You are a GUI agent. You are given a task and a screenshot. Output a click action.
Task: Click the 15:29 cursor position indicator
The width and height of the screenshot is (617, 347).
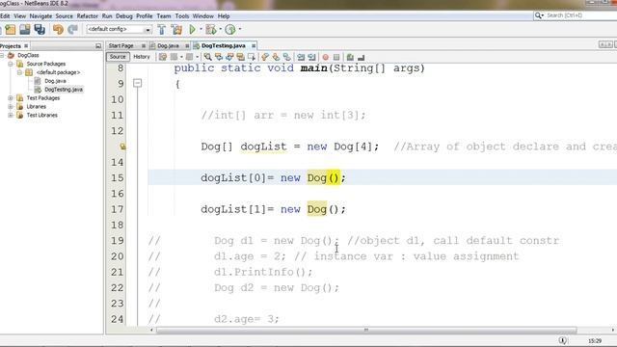pos(595,341)
